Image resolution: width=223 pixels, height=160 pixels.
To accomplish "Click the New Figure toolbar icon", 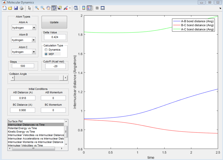I will 4,8.
